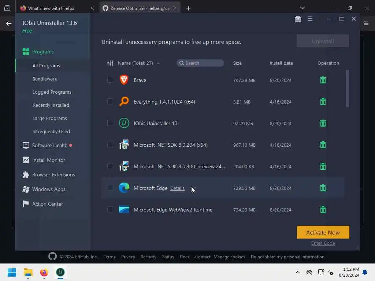Go back with Firefox back arrow
Screen dimensions: 375x281
[9, 23]
